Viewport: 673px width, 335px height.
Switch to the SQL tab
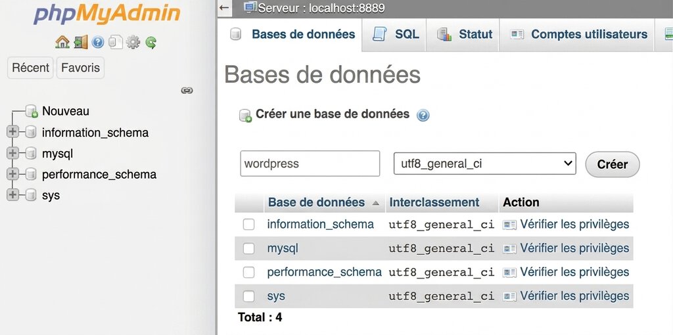[396, 34]
